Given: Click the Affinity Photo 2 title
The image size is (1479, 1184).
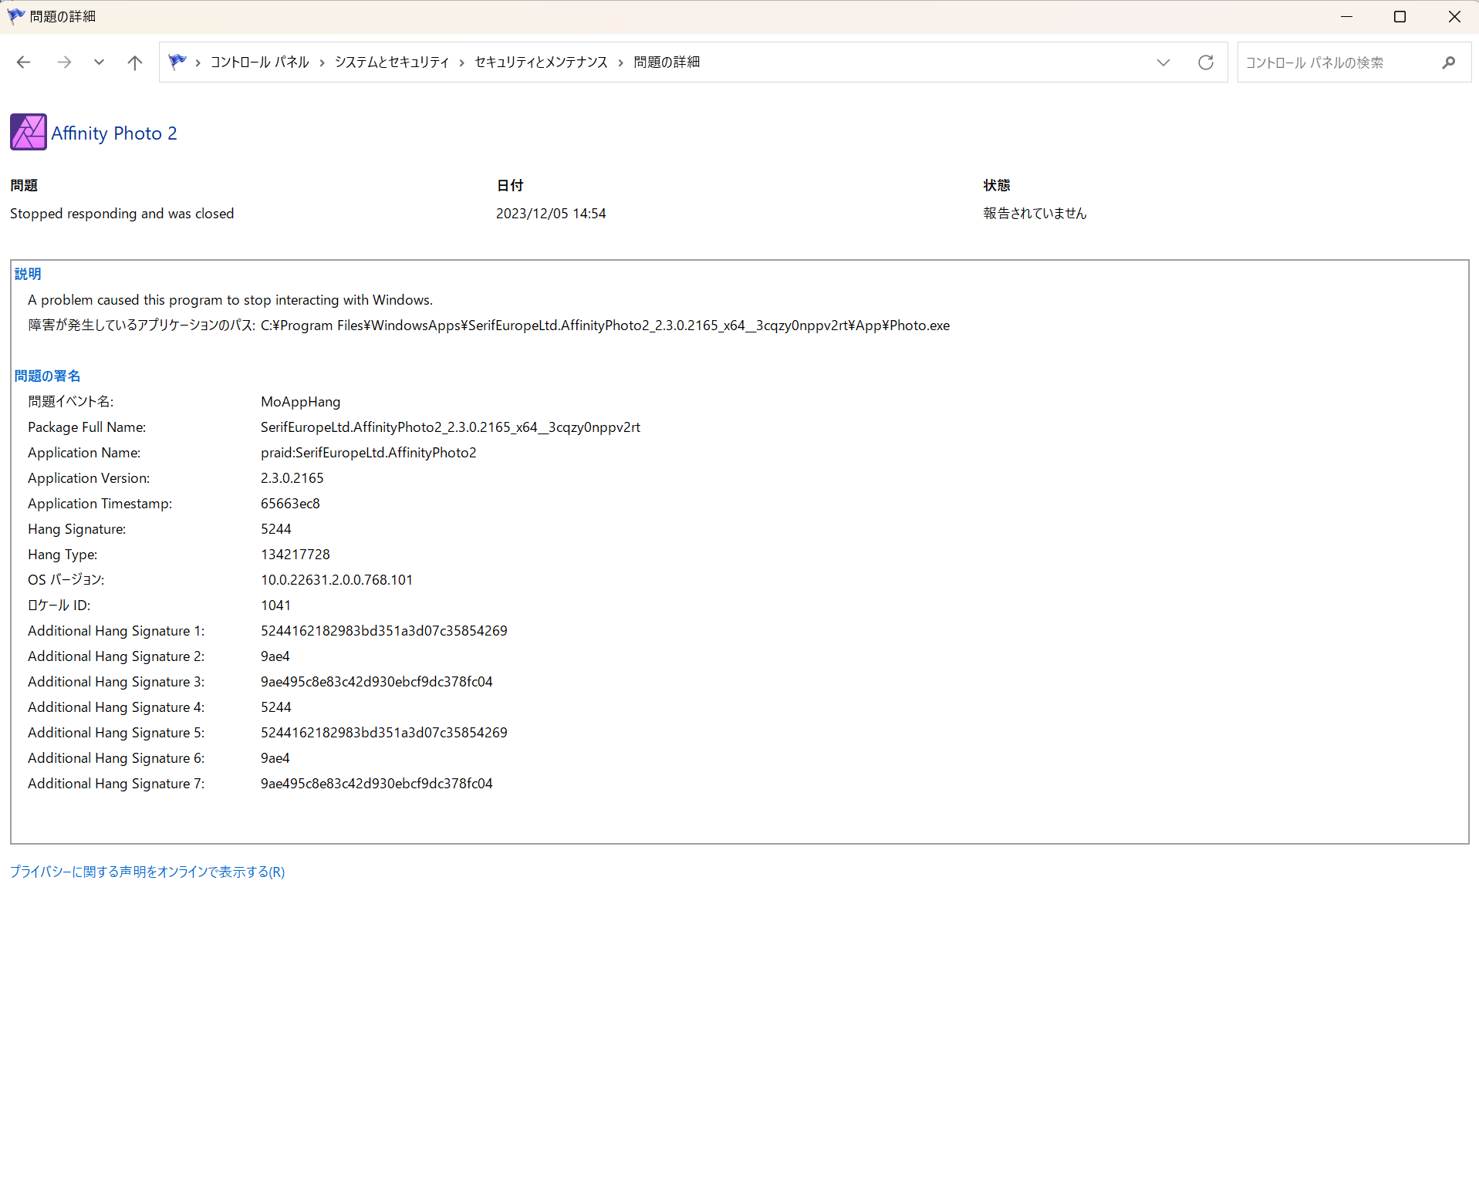Looking at the screenshot, I should (x=114, y=133).
